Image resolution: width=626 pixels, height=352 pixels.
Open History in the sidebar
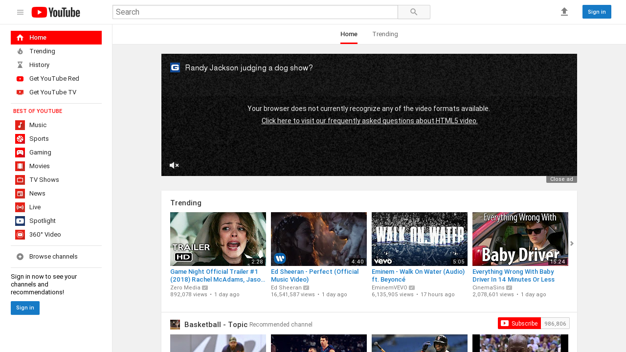56,65
